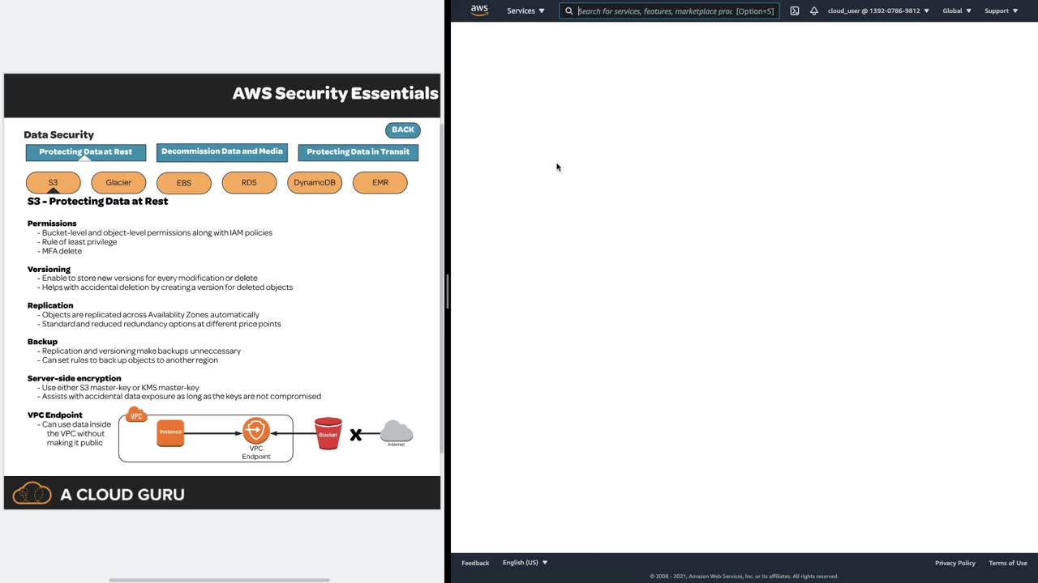Choose the RDS service pill
1038x583 pixels.
249,183
